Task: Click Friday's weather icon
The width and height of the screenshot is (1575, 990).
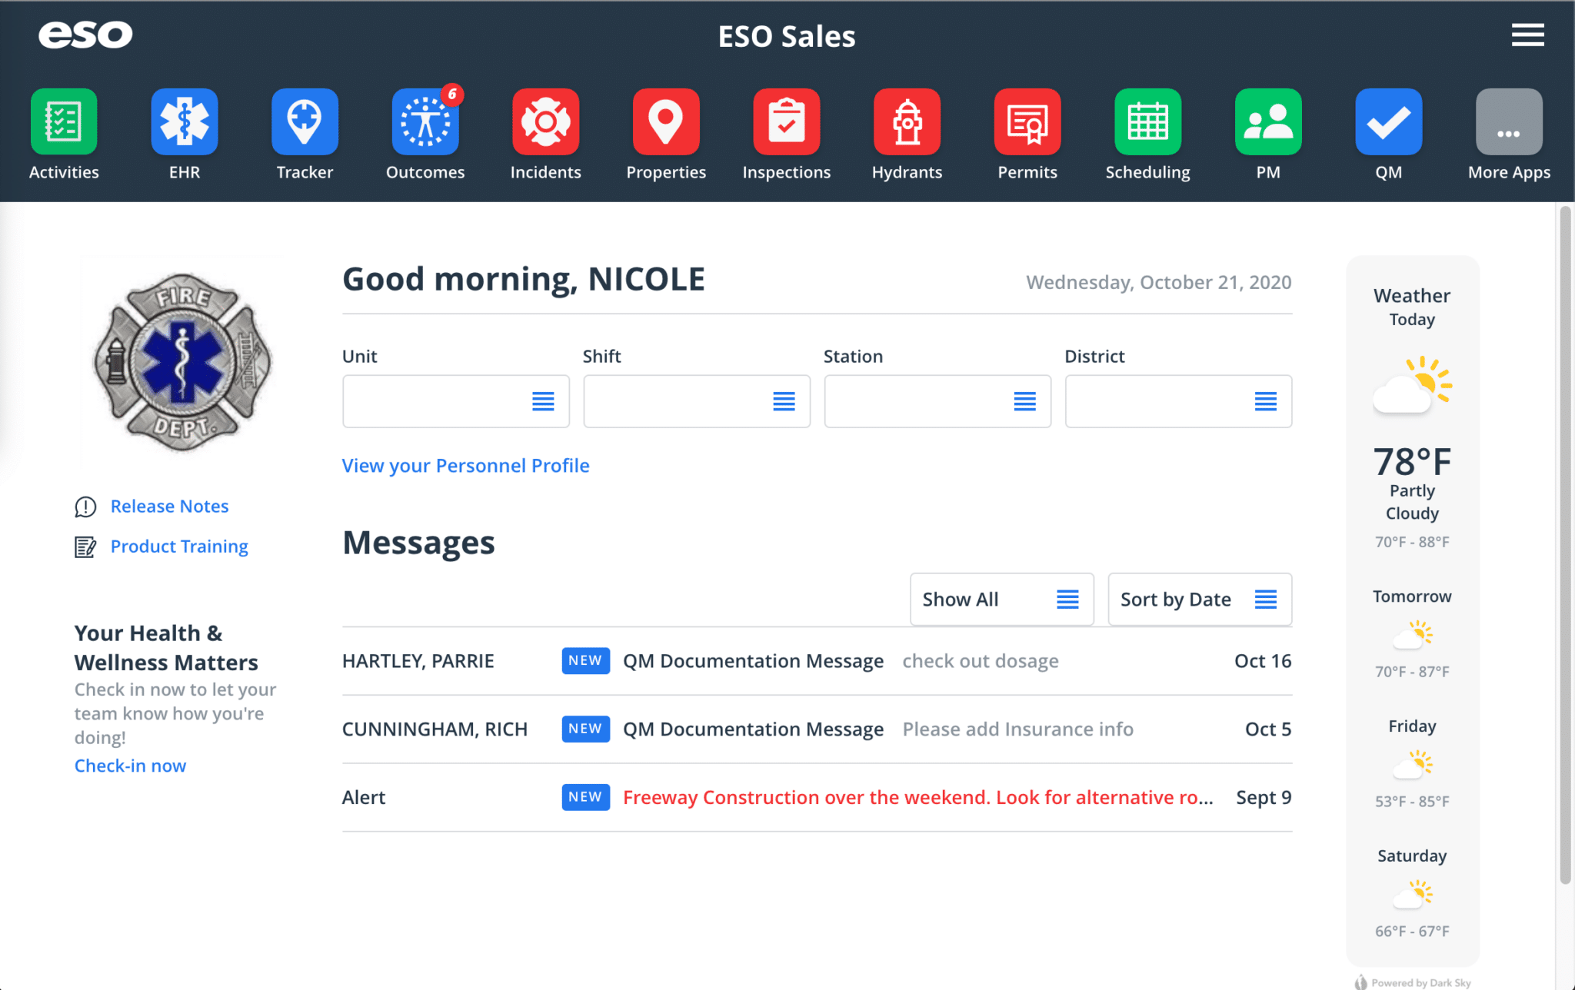Action: 1413,765
